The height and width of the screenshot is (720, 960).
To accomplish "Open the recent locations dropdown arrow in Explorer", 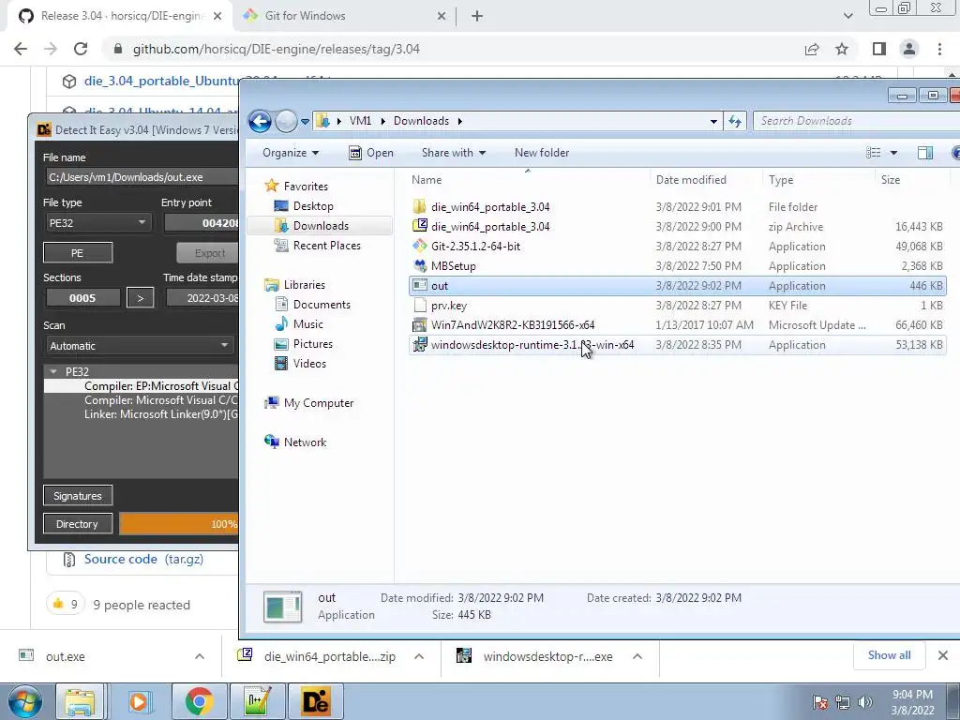I will coord(305,121).
